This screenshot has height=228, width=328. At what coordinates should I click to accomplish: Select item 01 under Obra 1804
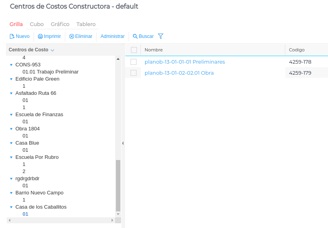[25, 136]
